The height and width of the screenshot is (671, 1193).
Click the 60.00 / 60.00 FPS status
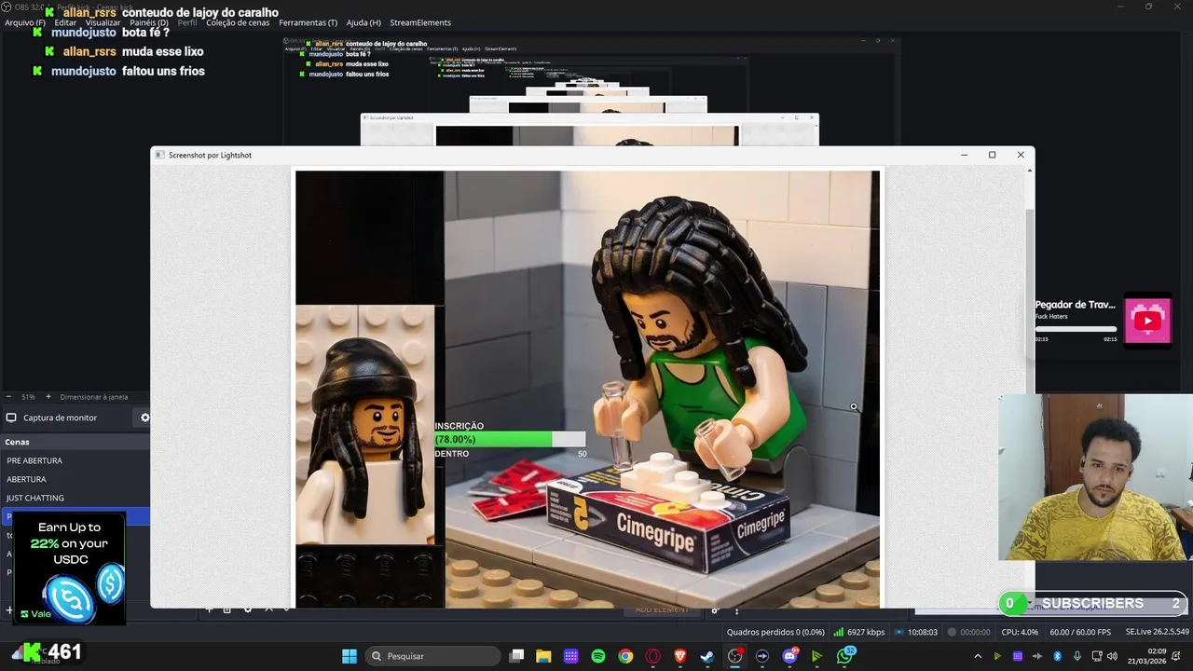coord(1080,632)
